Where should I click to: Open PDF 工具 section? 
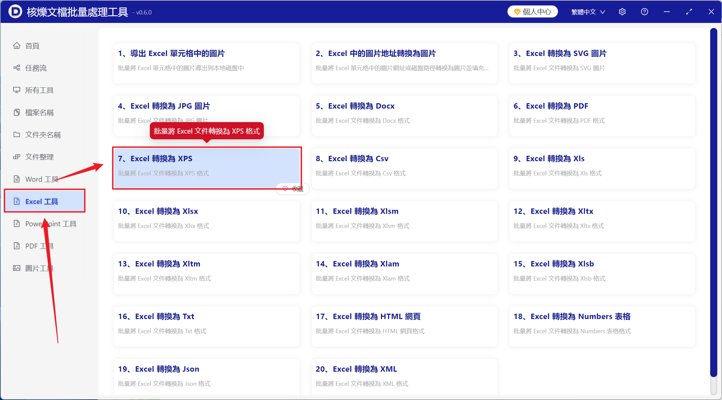tap(39, 246)
